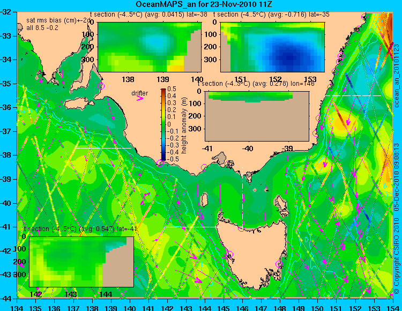Click the dark red top of the color bar

163,91
